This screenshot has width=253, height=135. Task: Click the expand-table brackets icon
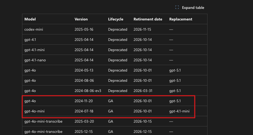pyautogui.click(x=177, y=7)
